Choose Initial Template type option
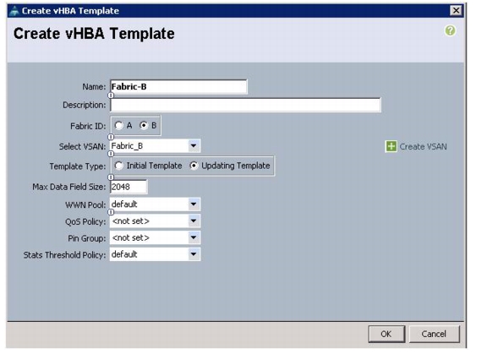This screenshot has height=354, width=487. [x=118, y=166]
